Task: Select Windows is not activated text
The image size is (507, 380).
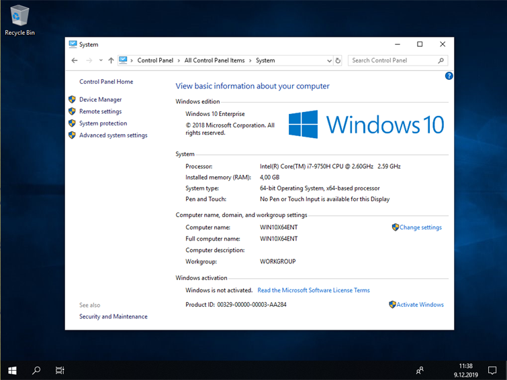Action: click(219, 290)
